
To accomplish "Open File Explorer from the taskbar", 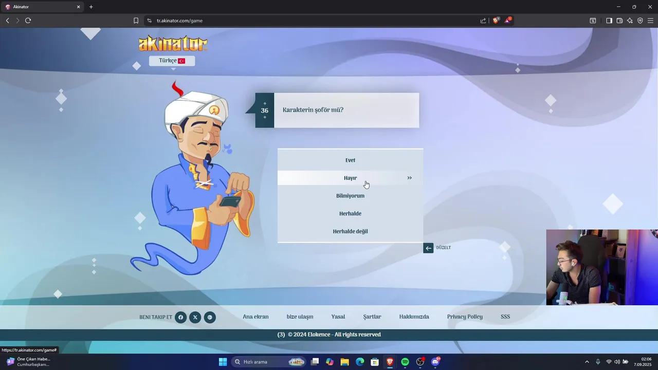I will 344,362.
